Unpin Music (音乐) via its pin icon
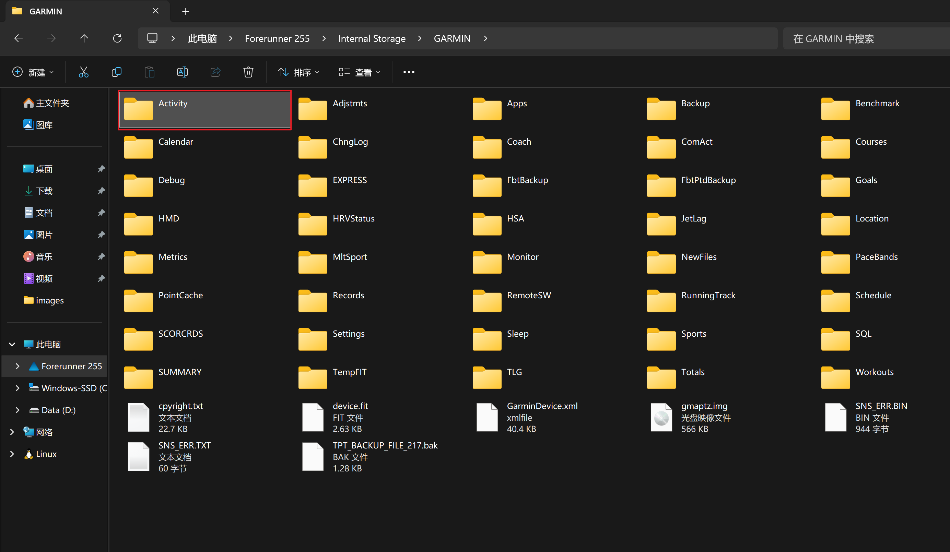This screenshot has height=552, width=950. 101,256
